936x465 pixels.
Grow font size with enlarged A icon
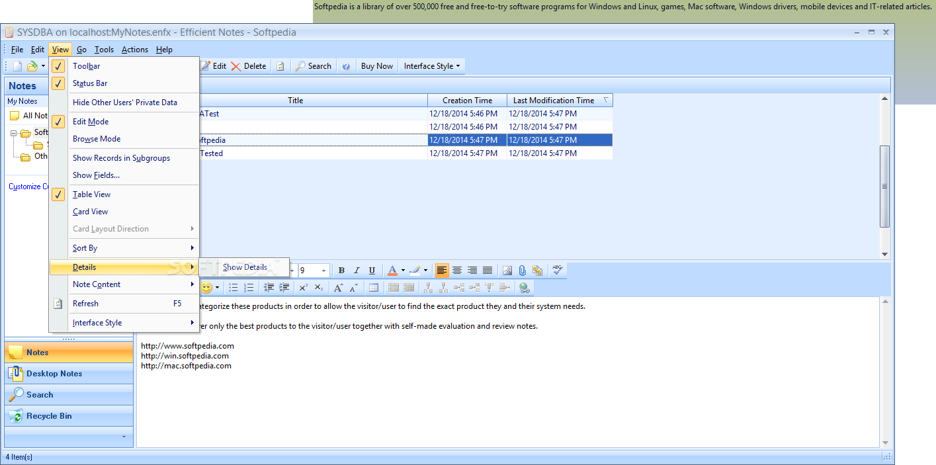click(338, 288)
